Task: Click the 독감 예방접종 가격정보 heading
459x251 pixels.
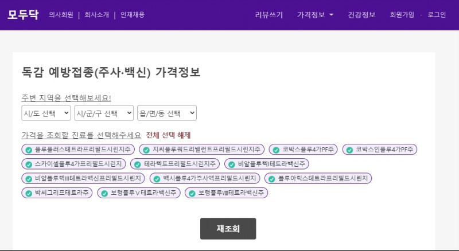Action: (111, 72)
